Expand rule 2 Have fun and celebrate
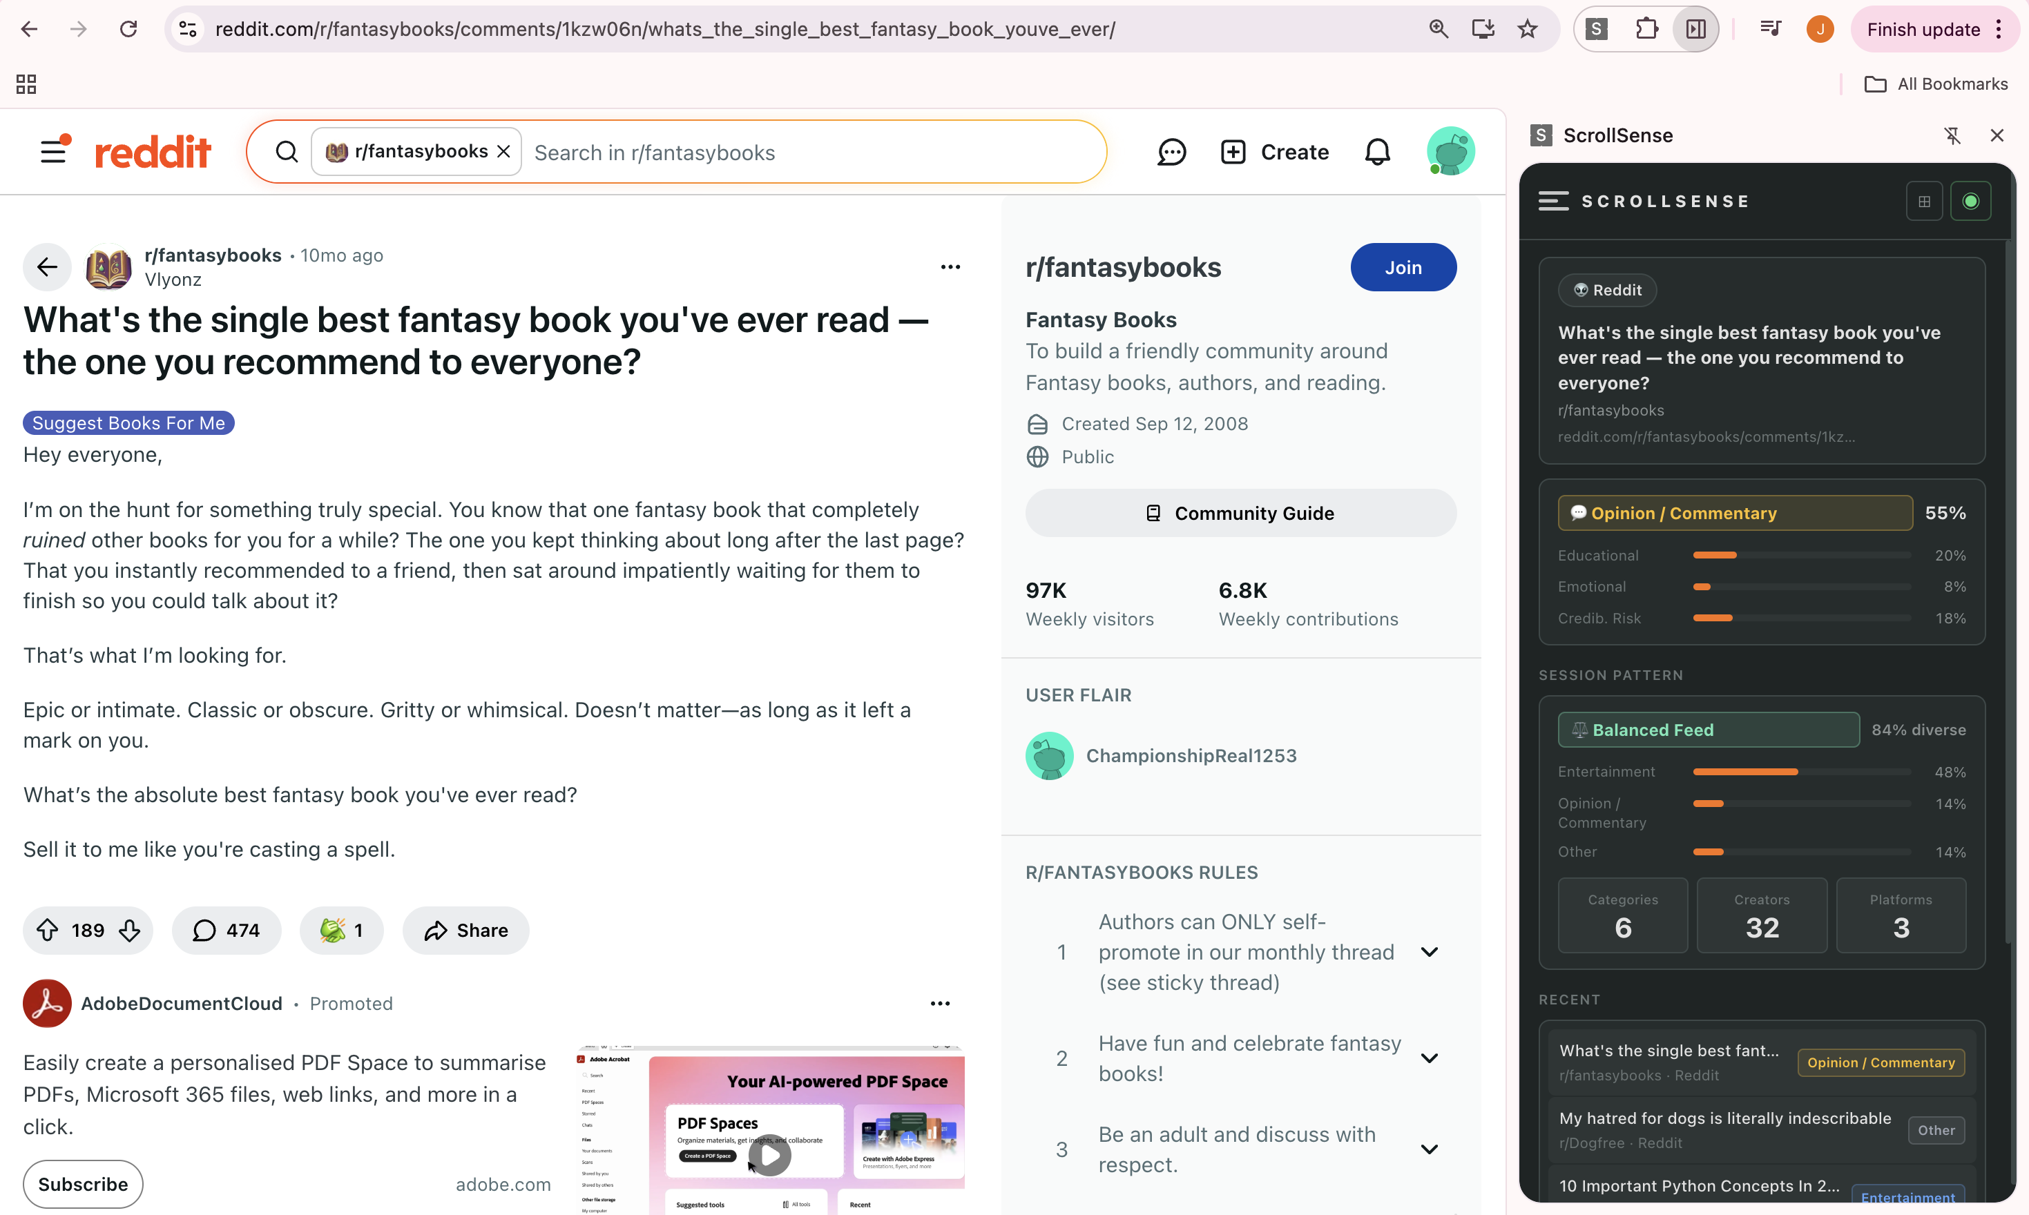 pyautogui.click(x=1429, y=1058)
